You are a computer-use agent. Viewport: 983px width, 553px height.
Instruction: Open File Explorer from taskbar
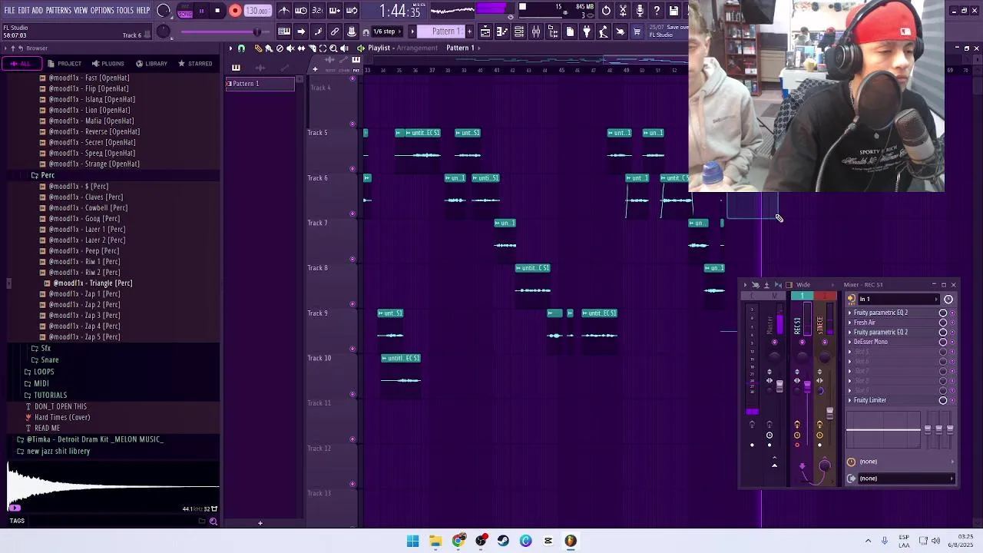(435, 541)
